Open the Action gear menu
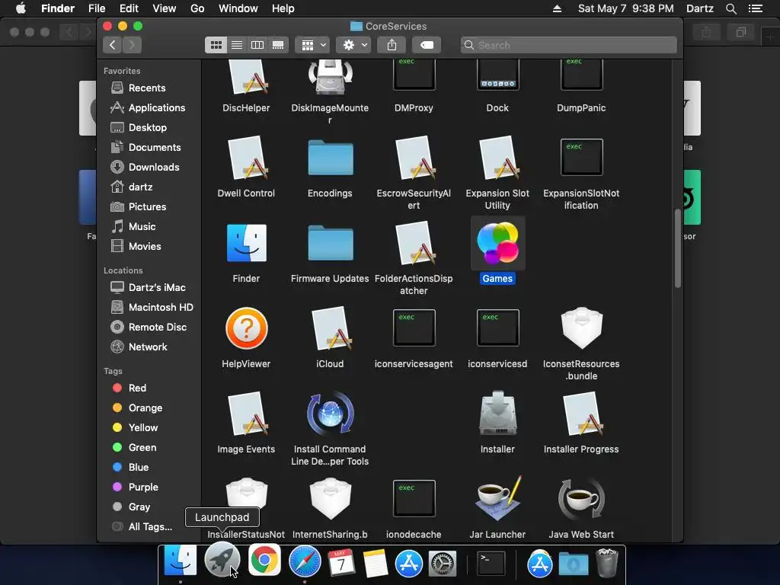Image resolution: width=780 pixels, height=585 pixels. click(354, 45)
